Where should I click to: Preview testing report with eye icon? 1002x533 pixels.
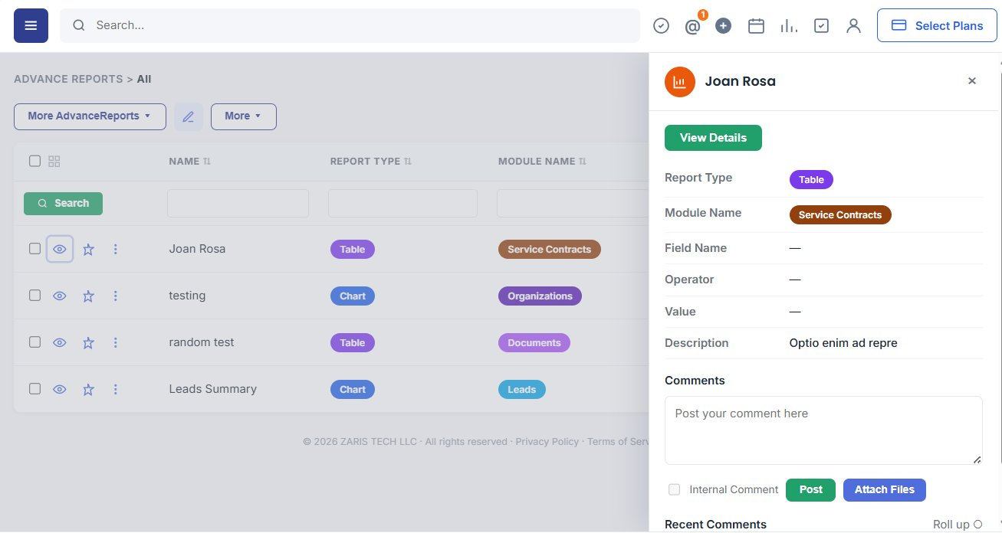(60, 296)
